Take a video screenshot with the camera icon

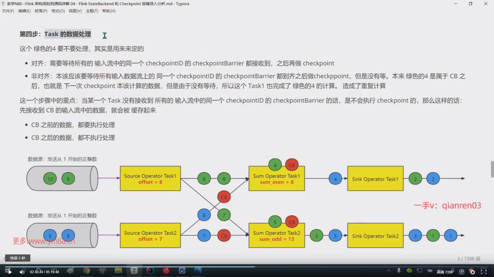[x=461, y=272]
